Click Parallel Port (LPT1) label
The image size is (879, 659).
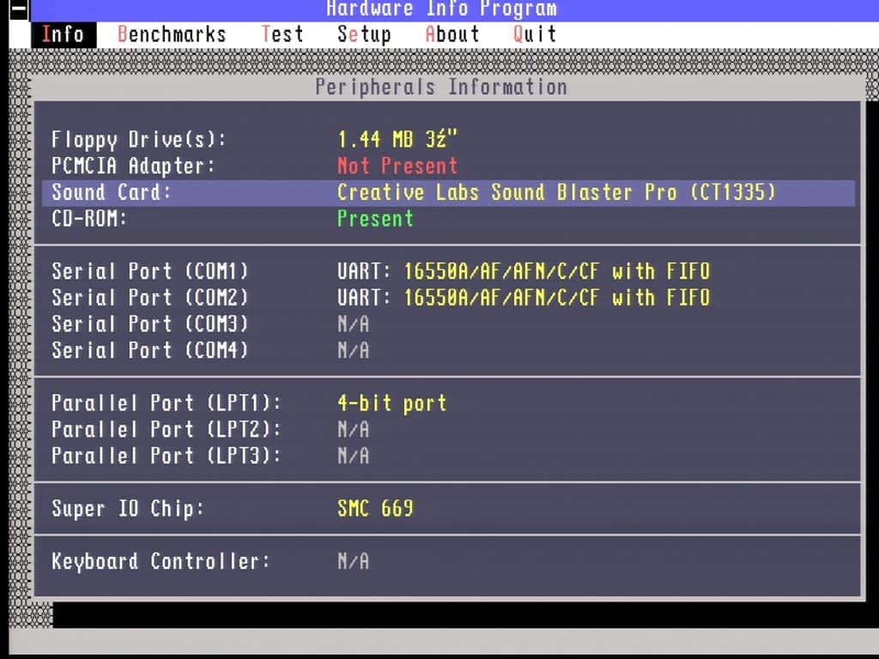[167, 403]
